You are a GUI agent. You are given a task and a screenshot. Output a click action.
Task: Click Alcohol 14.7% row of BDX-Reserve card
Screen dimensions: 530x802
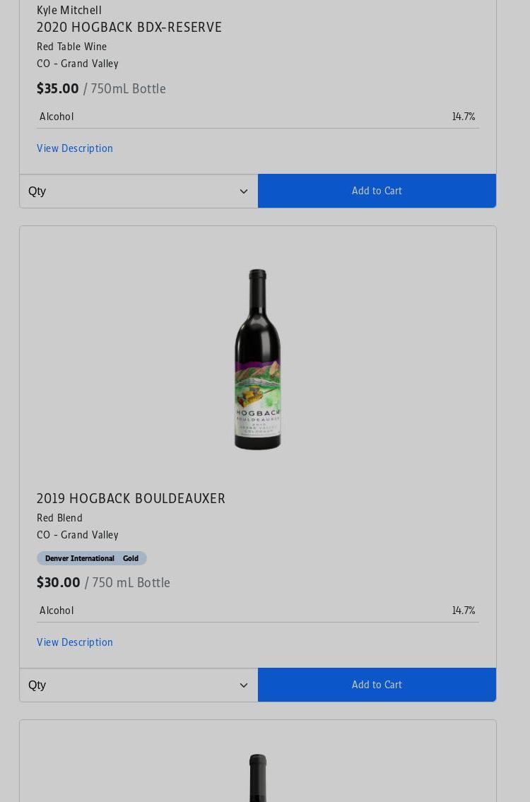pos(258,117)
